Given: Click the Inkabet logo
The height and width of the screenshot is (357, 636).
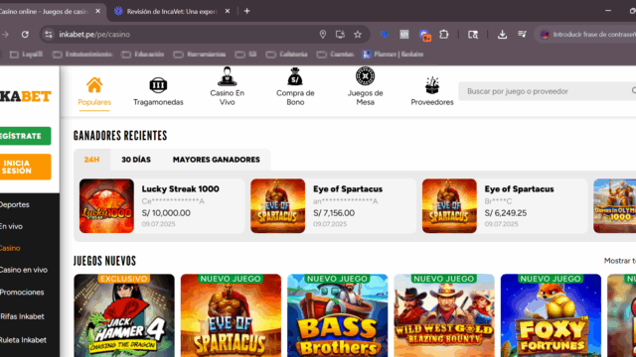Looking at the screenshot, I should click(x=25, y=96).
